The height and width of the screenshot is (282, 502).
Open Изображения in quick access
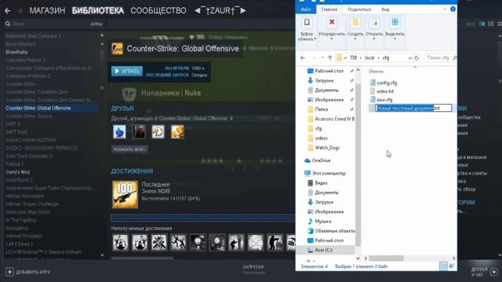click(x=329, y=99)
